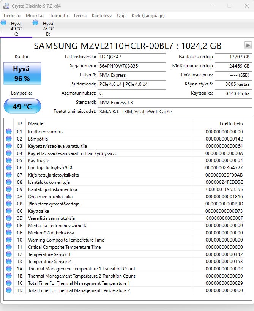The width and height of the screenshot is (254, 311).
Task: Click the ID column header
Action: 19,123
